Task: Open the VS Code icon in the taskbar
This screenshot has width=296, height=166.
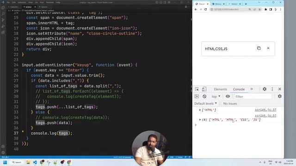Action: pyautogui.click(x=35, y=162)
